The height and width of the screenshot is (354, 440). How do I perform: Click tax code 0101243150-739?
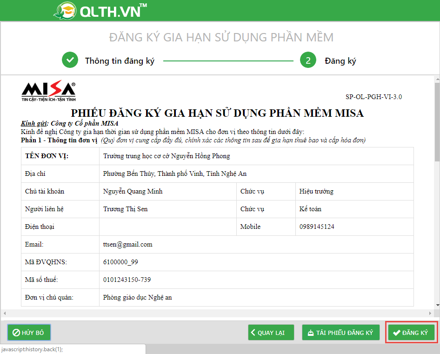pyautogui.click(x=127, y=280)
